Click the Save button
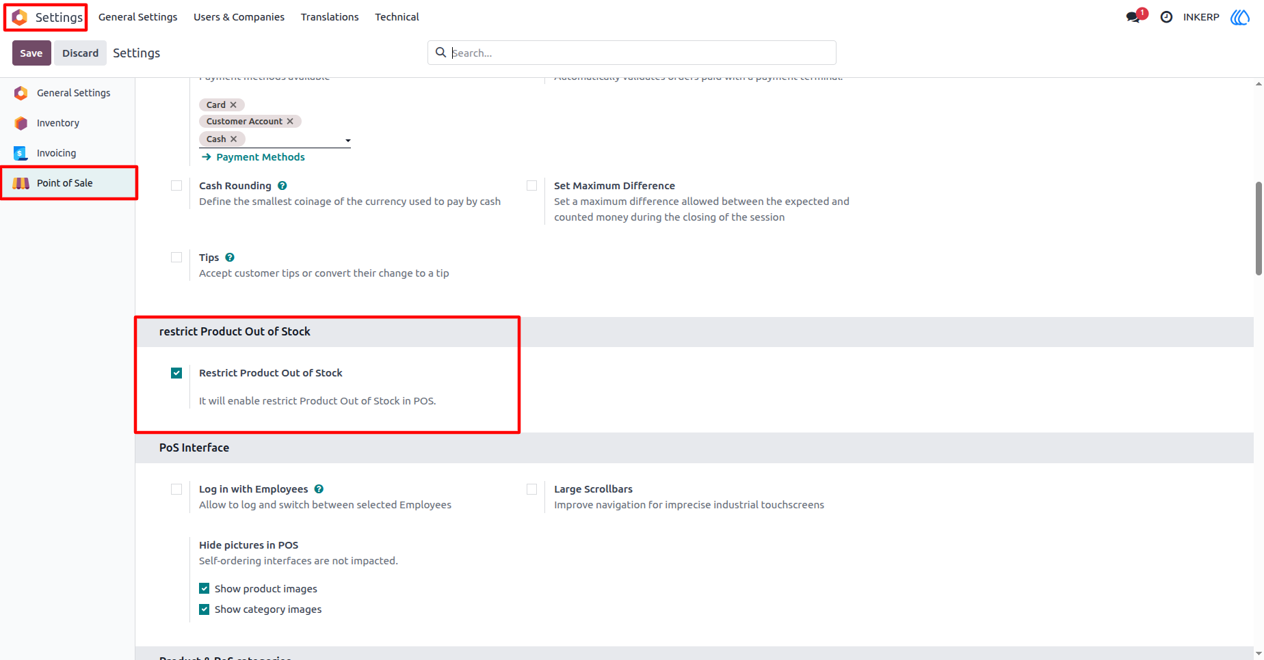The image size is (1264, 660). pyautogui.click(x=31, y=53)
